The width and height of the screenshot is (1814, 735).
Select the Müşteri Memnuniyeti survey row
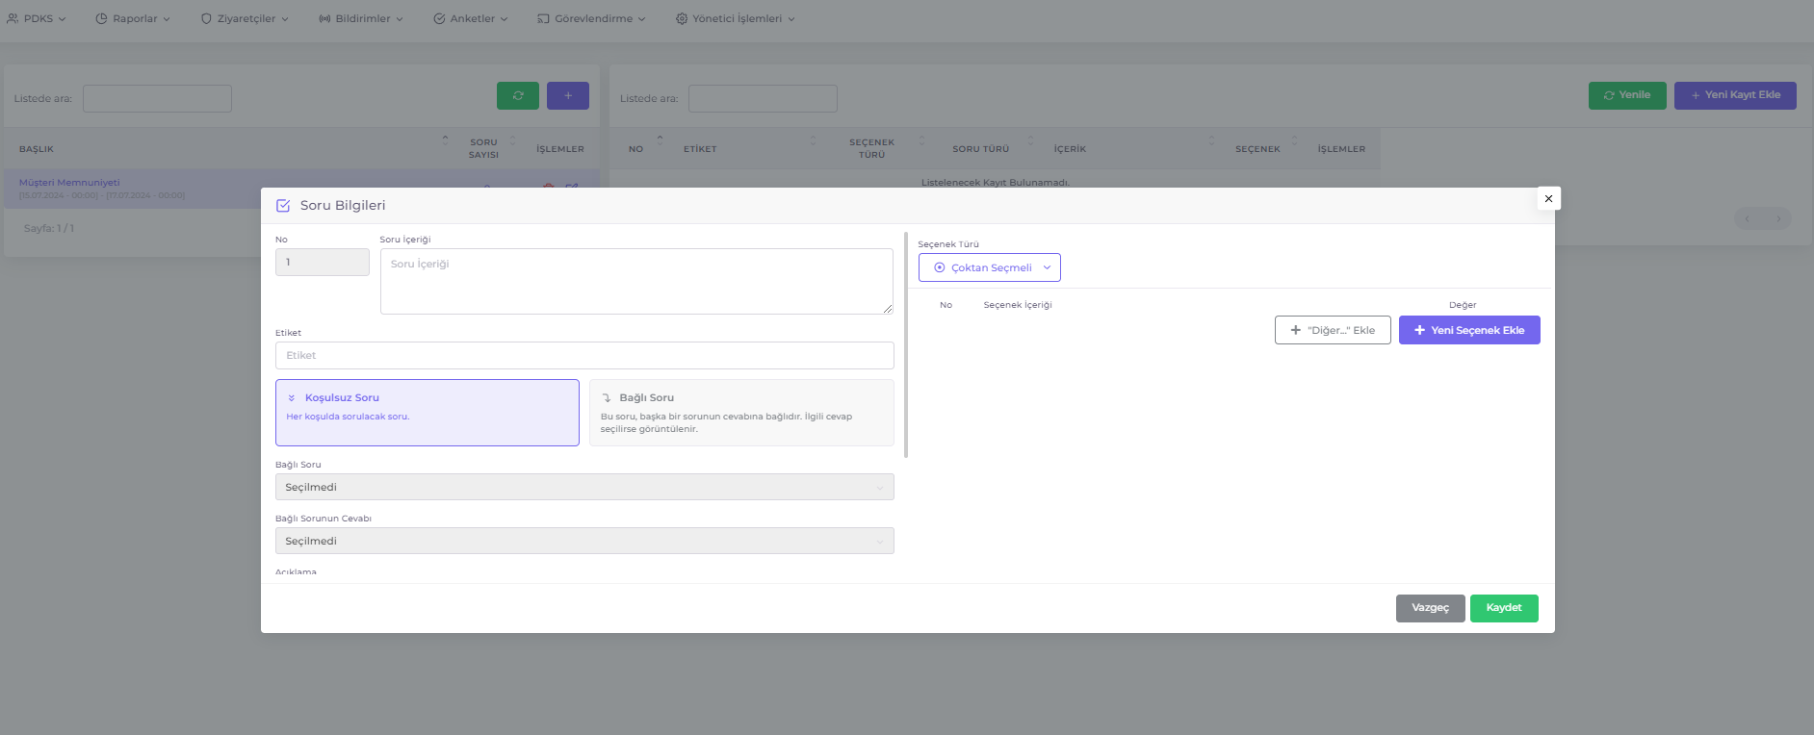pyautogui.click(x=301, y=189)
